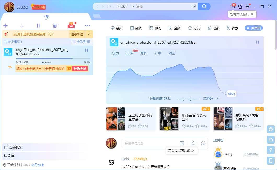Open more options via three-dots icon

[88, 26]
